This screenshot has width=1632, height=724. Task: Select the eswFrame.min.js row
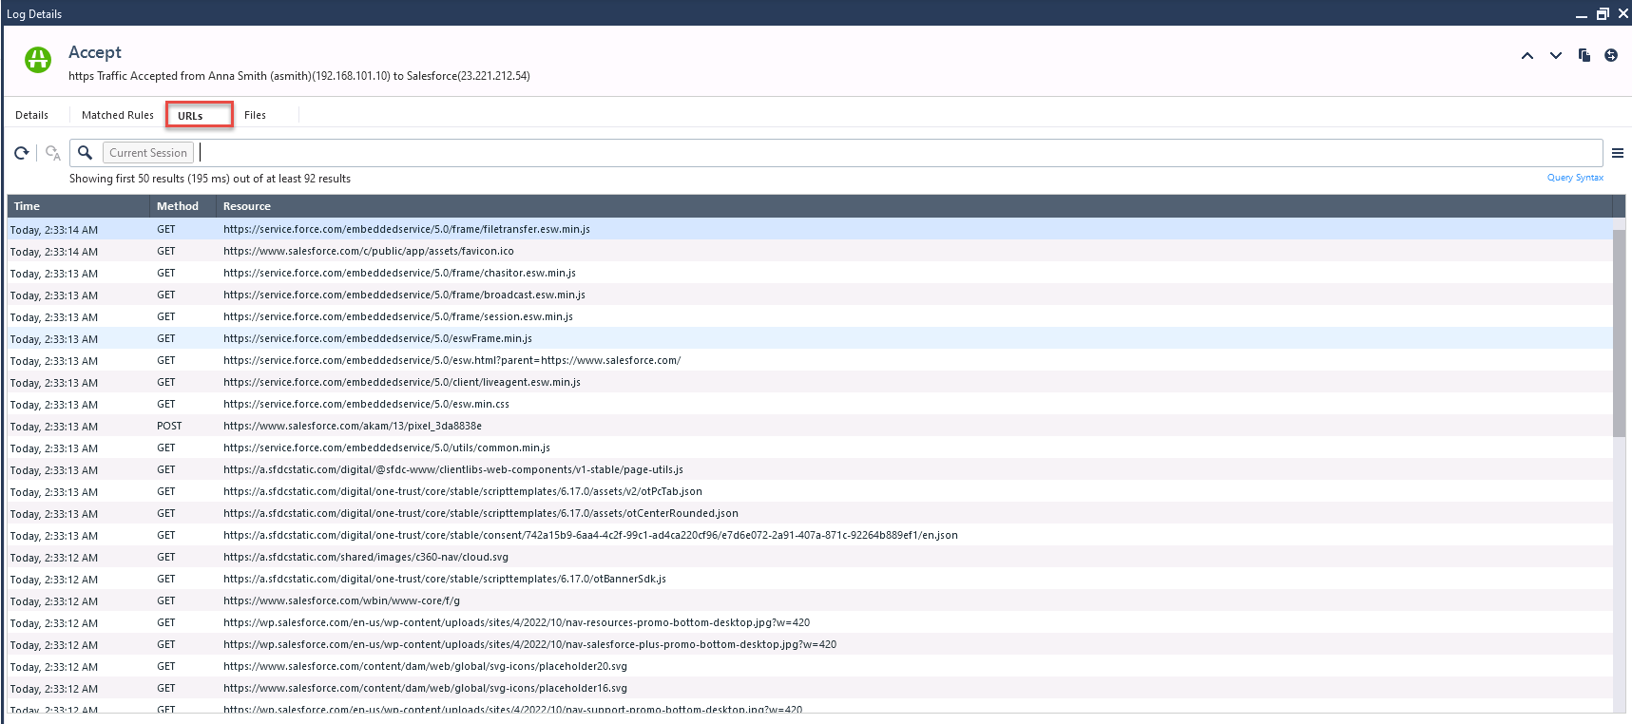coord(810,338)
